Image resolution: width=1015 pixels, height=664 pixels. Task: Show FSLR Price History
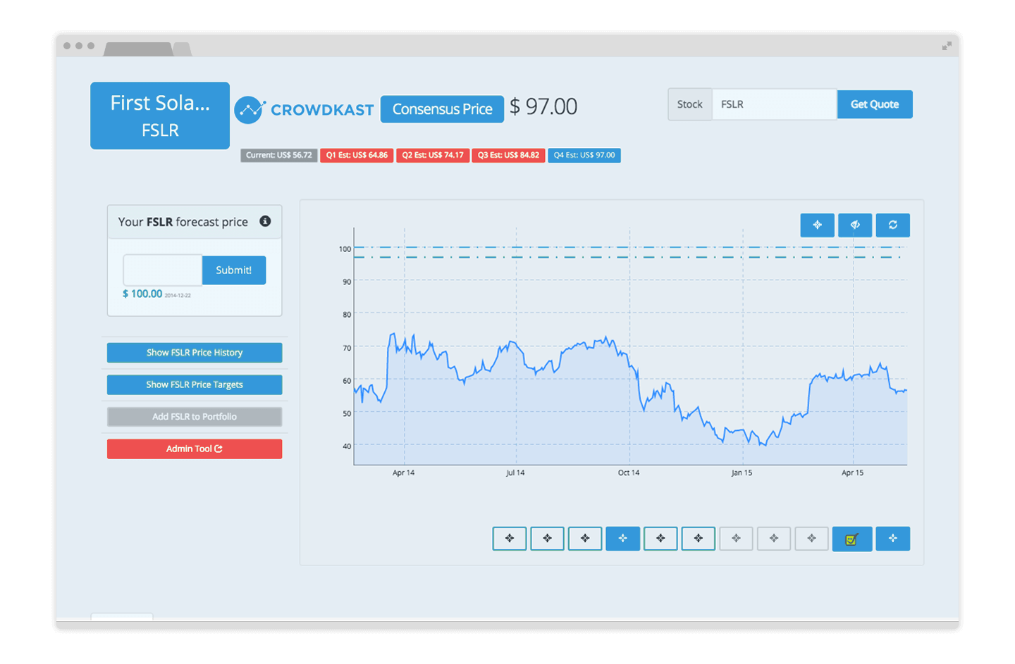[x=195, y=353]
